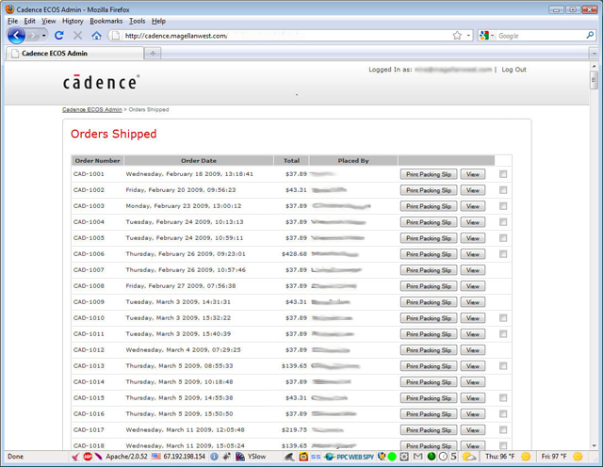Follow the Cadence ECOS Admin breadcrumb link
The image size is (603, 467).
(x=92, y=109)
